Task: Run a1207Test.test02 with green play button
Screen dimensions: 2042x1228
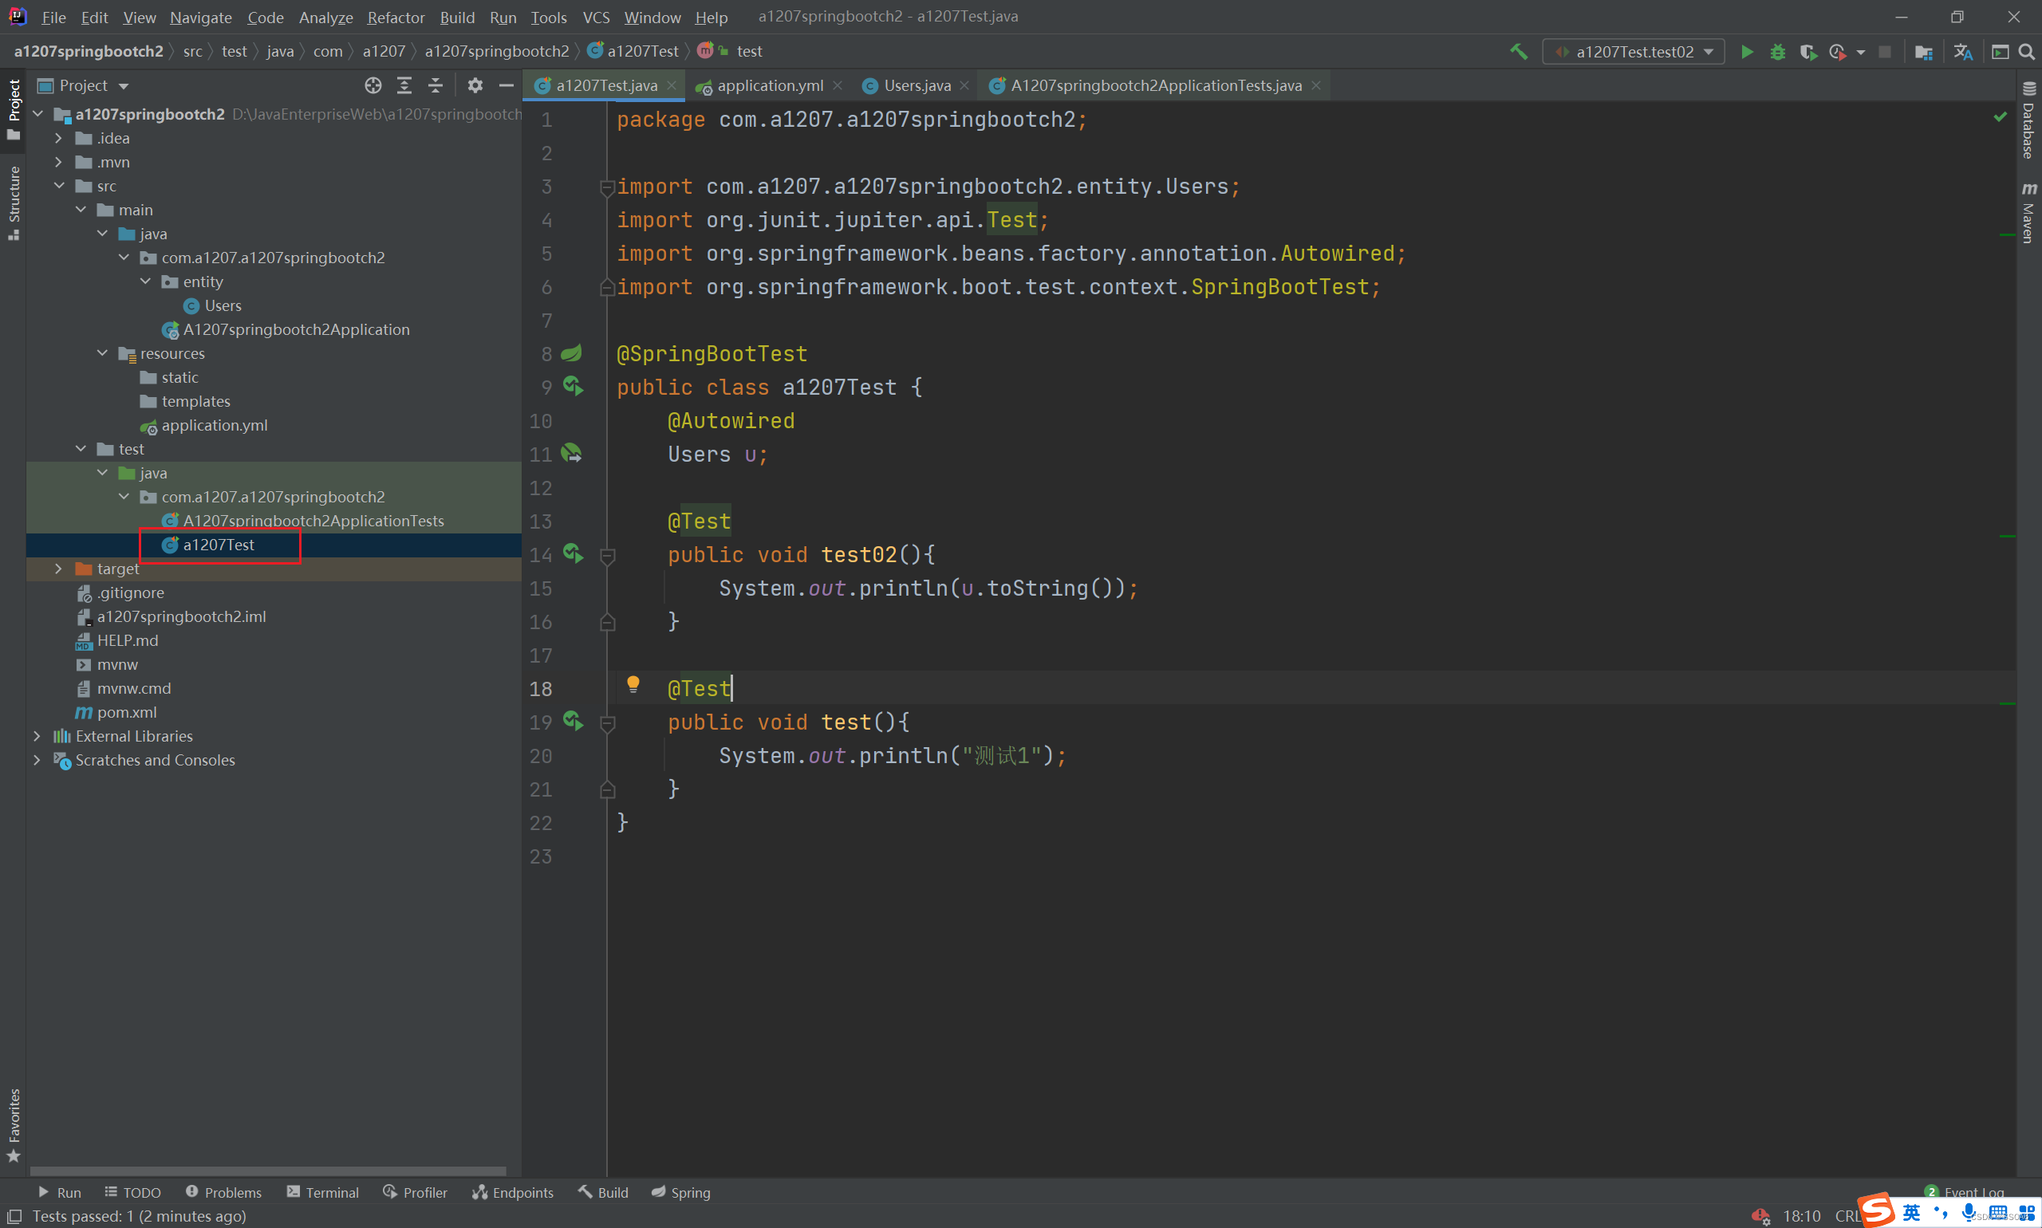Action: (x=1747, y=52)
